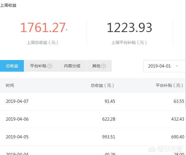186x155 pixels.
Task: Switch to the 内容分成 tab
Action: (72, 66)
